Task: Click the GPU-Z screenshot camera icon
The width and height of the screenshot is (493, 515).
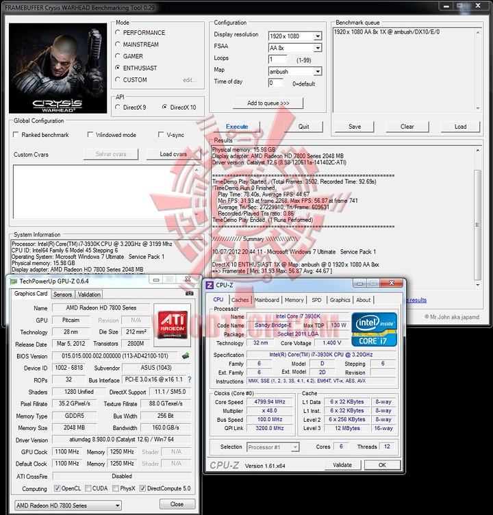Action: (190, 293)
